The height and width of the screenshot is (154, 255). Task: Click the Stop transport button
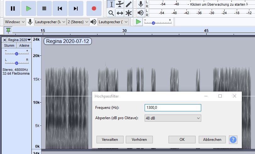(x=44, y=8)
